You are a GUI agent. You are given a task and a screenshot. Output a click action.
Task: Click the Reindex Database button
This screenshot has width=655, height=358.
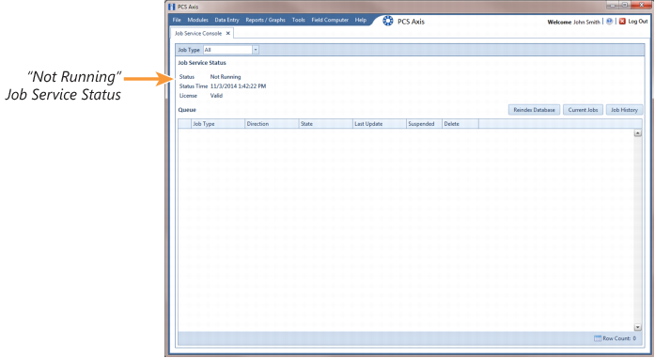pyautogui.click(x=534, y=110)
